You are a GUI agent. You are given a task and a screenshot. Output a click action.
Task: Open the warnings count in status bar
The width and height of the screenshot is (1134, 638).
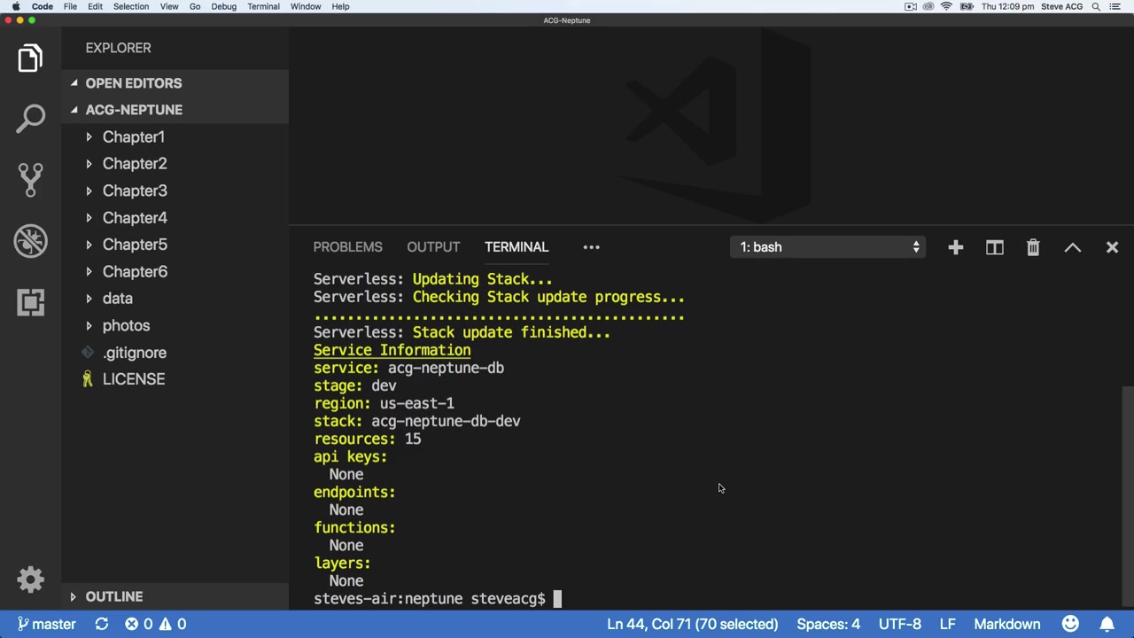tap(172, 624)
